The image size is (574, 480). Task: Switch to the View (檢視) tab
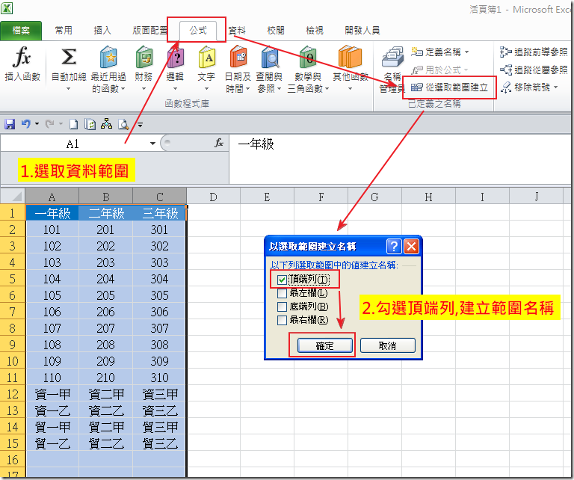(315, 31)
